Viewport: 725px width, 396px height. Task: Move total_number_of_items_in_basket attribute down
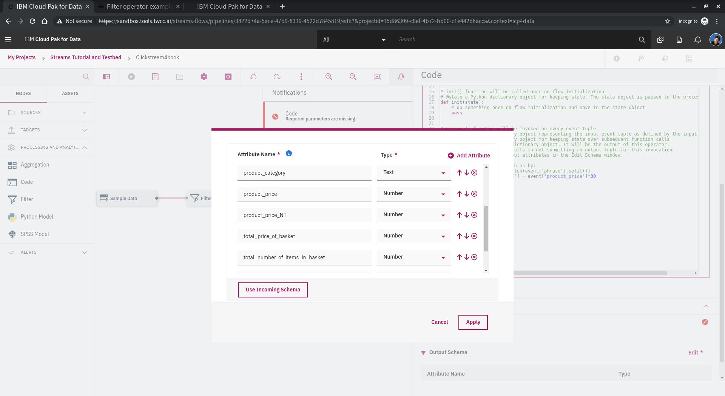pyautogui.click(x=467, y=257)
